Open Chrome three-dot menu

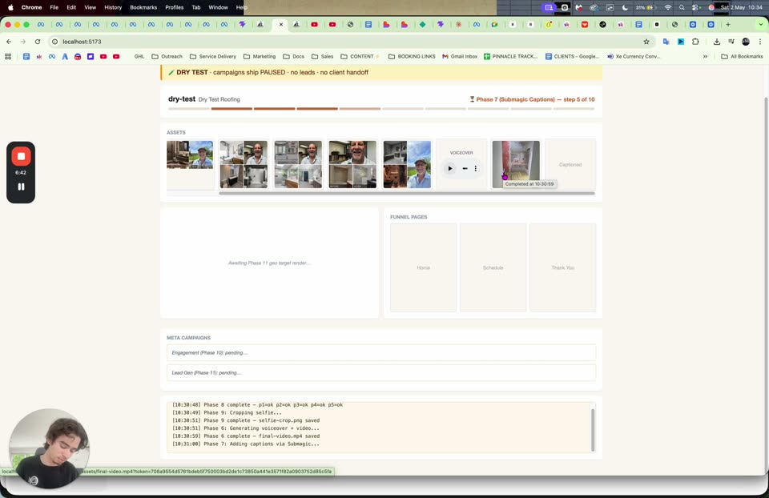click(x=760, y=42)
